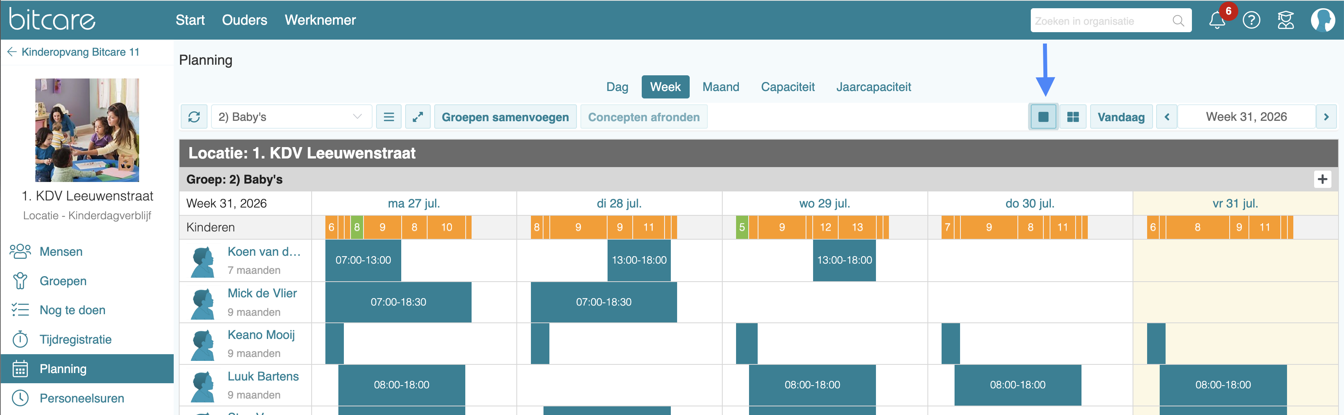
Task: Open the user profile avatar
Action: click(x=1323, y=20)
